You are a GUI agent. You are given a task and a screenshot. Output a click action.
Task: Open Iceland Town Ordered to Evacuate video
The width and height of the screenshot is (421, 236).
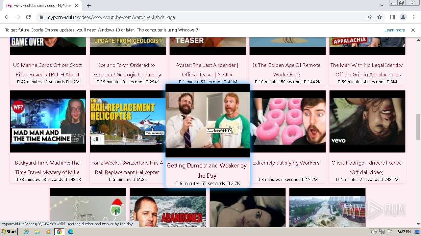tap(127, 70)
